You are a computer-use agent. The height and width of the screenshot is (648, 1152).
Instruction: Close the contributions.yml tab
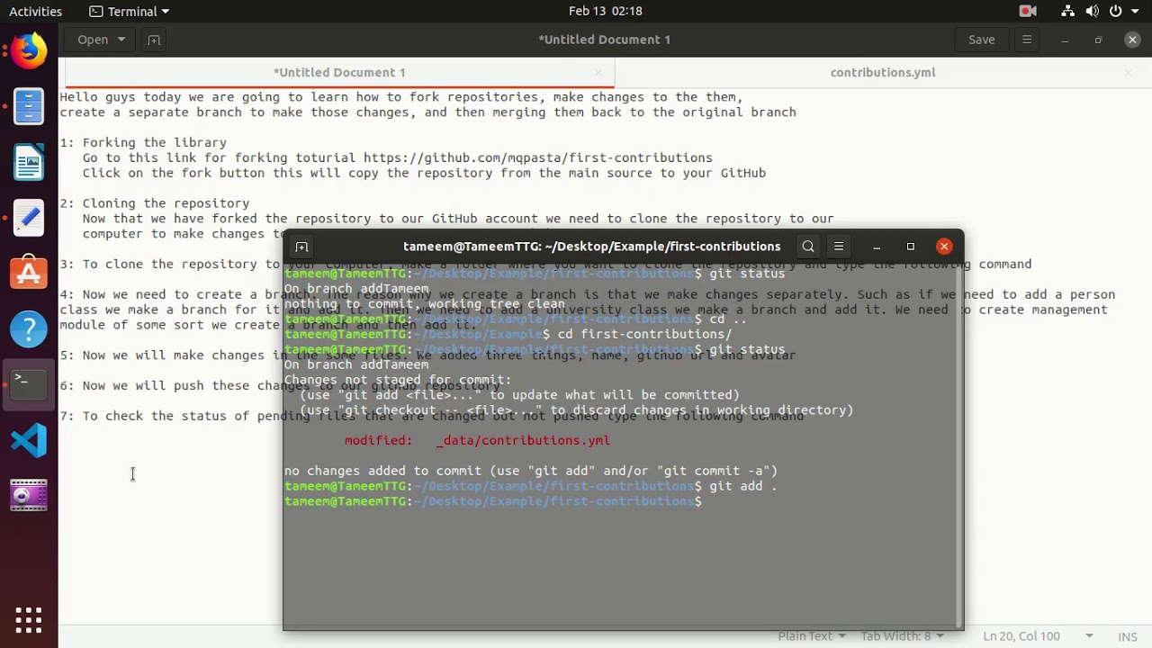pyautogui.click(x=1129, y=73)
